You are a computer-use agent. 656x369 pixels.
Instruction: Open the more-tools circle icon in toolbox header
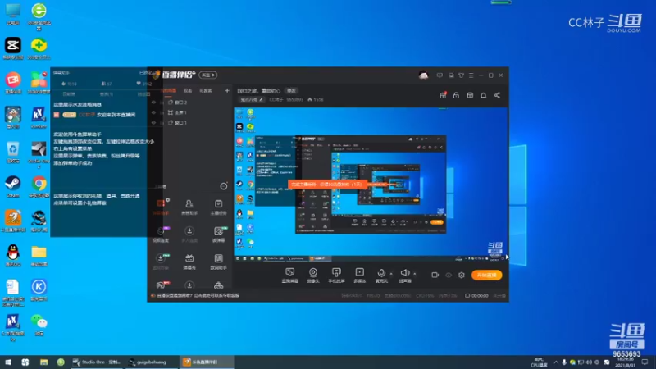tap(224, 186)
